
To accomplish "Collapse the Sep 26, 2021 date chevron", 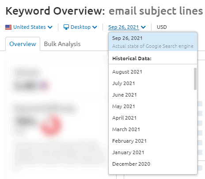I will [143, 27].
